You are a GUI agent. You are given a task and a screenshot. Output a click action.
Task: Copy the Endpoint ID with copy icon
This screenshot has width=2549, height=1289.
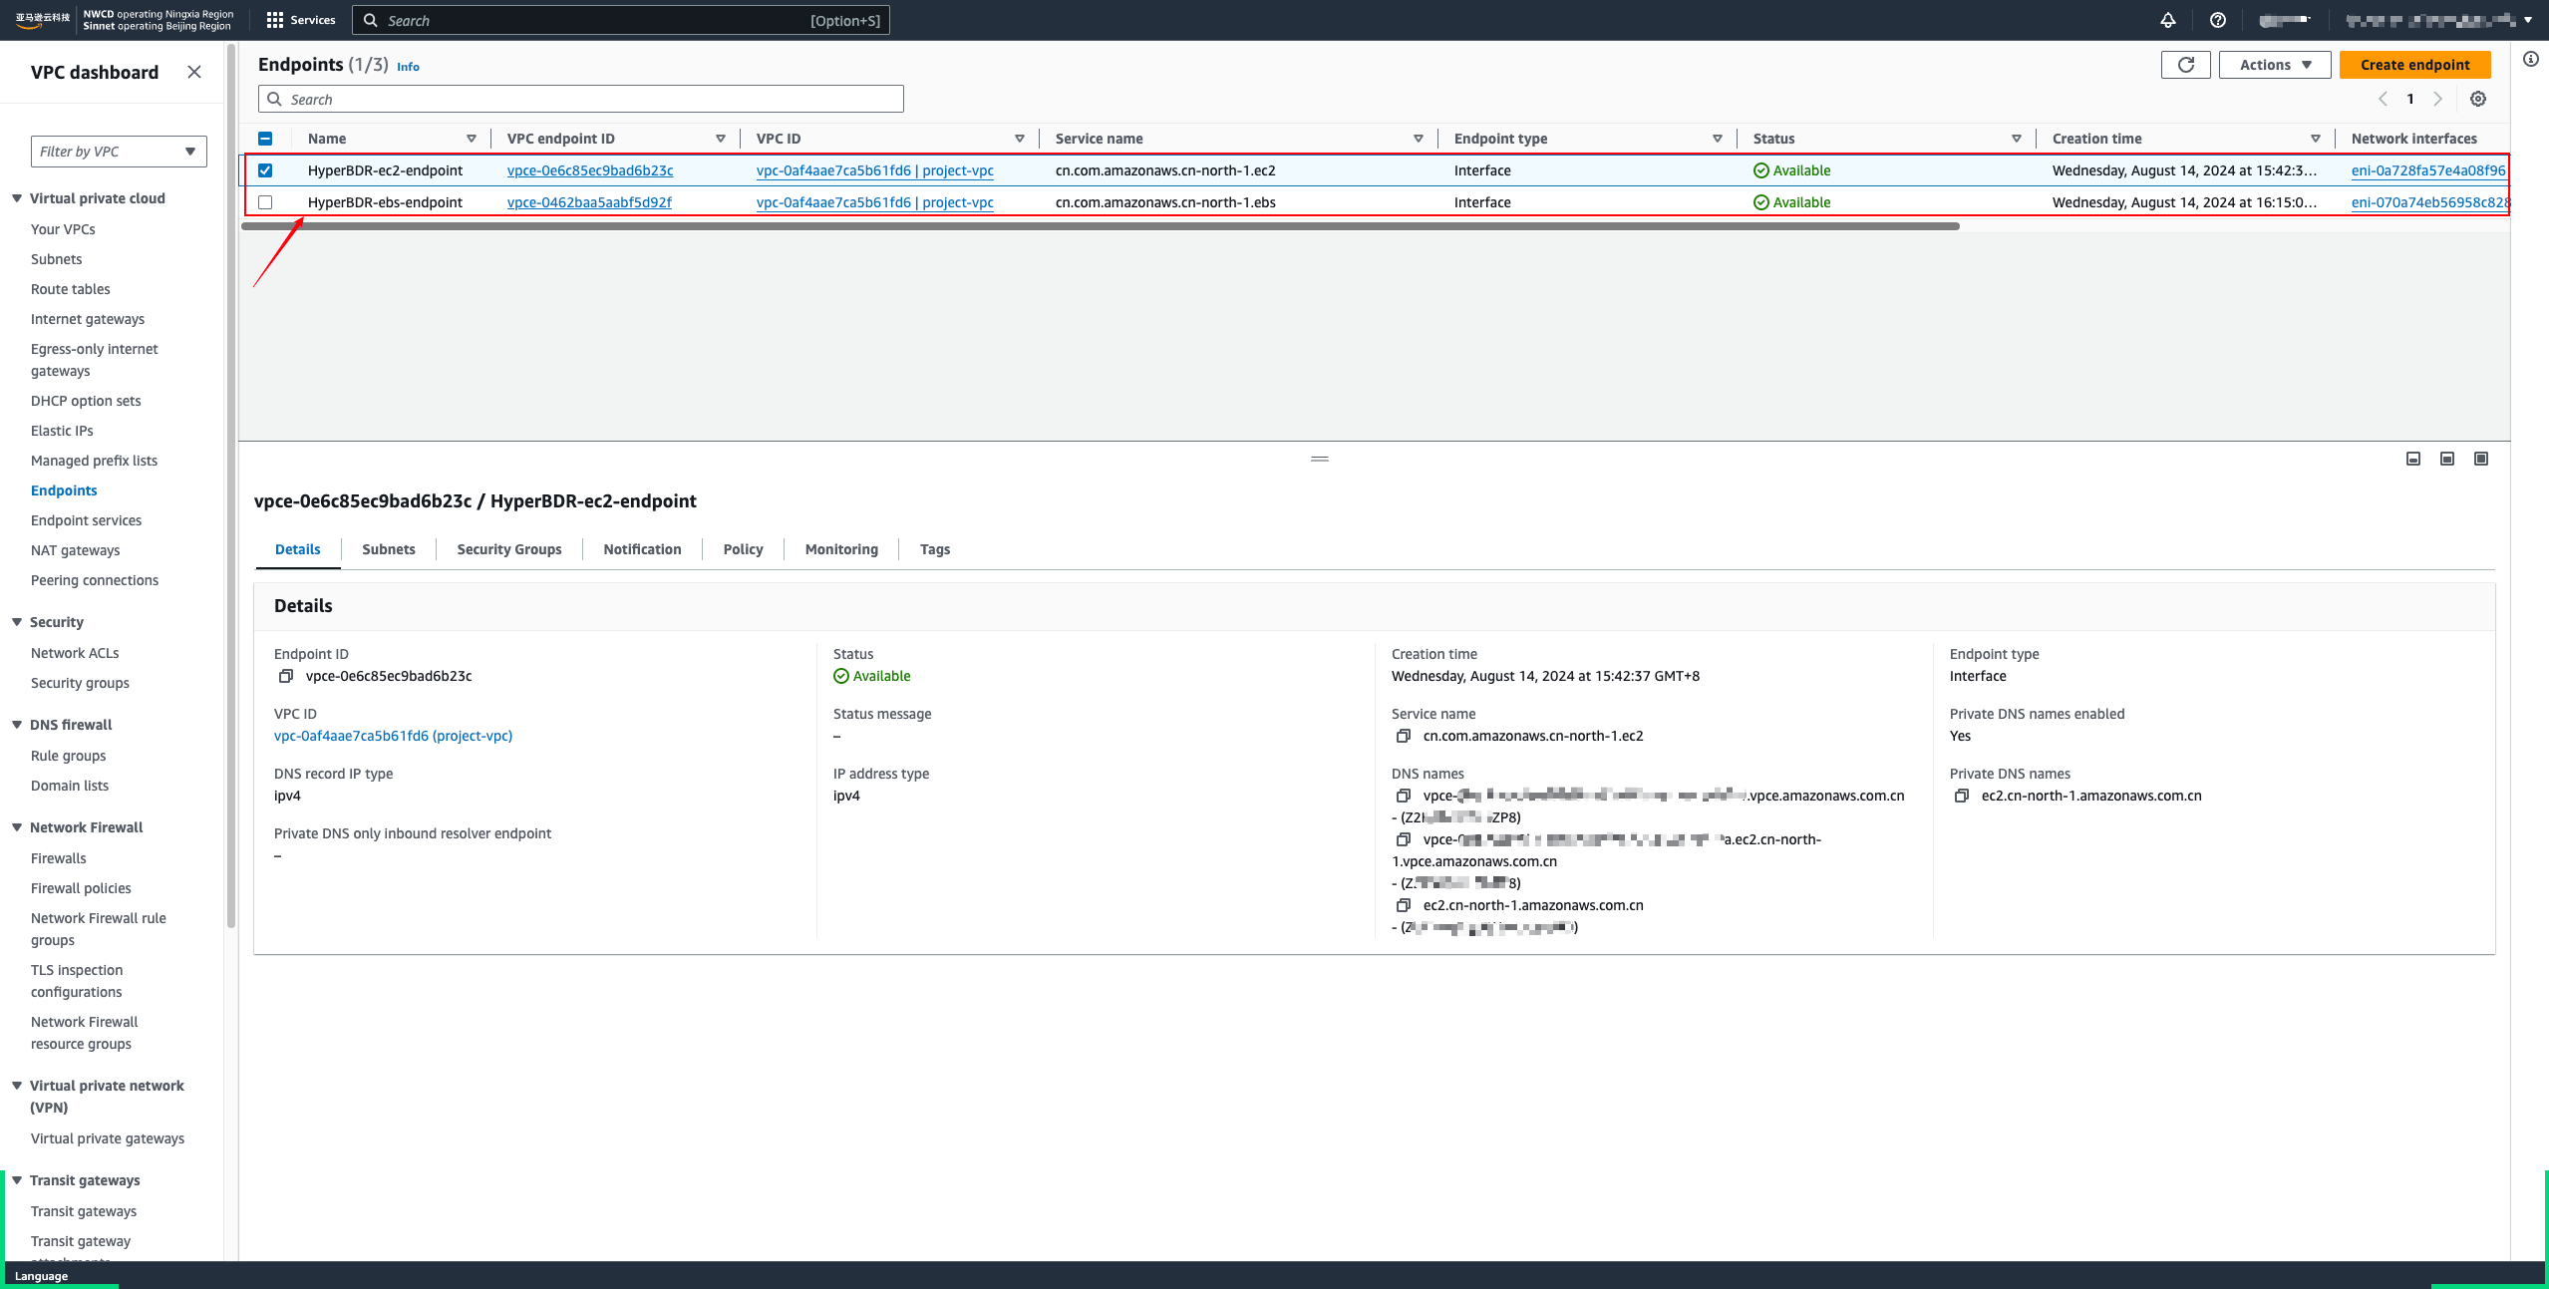286,676
